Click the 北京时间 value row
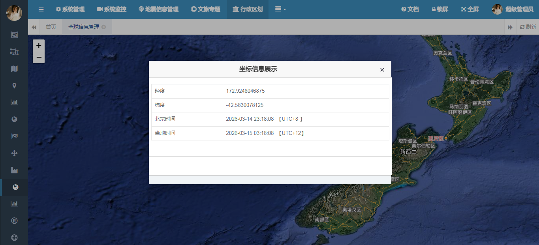Image resolution: width=539 pixels, height=245 pixels. [306, 119]
